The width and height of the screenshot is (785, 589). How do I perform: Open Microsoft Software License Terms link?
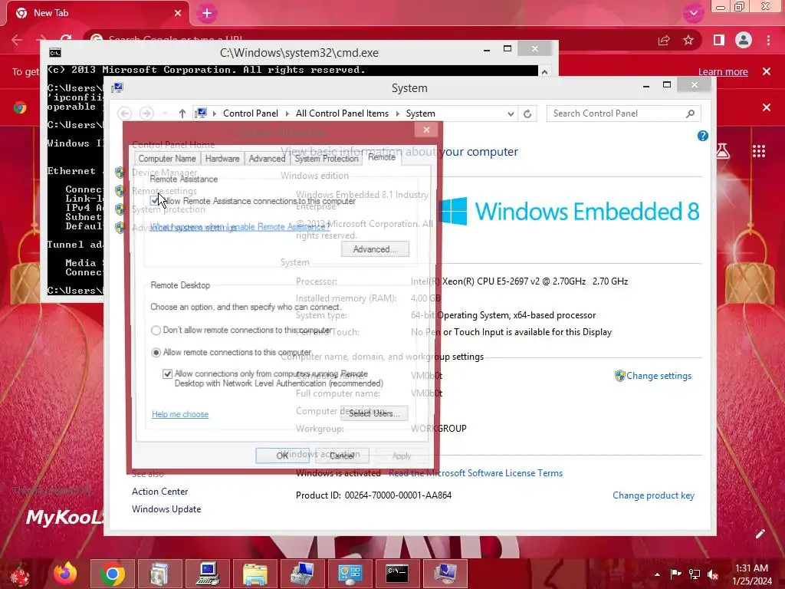tap(475, 473)
